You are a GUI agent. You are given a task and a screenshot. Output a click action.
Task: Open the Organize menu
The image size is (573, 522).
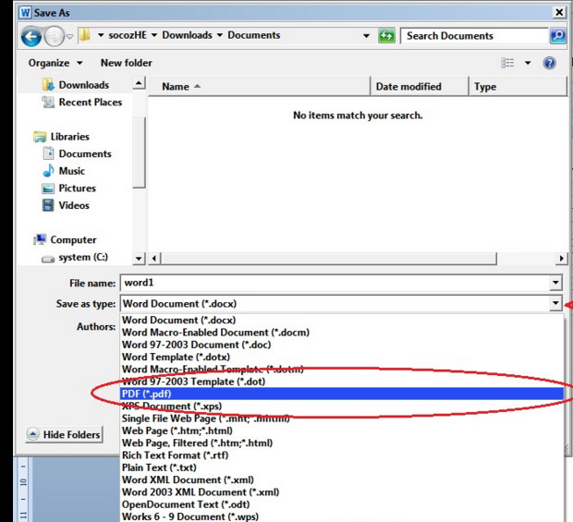pos(55,63)
